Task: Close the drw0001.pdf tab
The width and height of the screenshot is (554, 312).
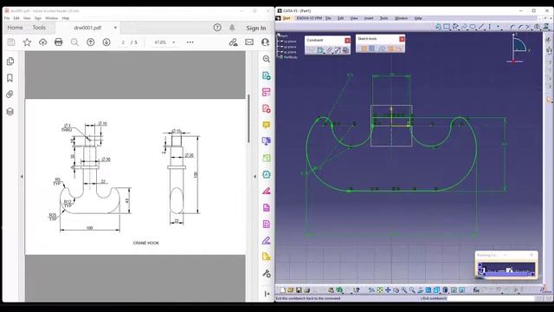Action: click(x=115, y=27)
